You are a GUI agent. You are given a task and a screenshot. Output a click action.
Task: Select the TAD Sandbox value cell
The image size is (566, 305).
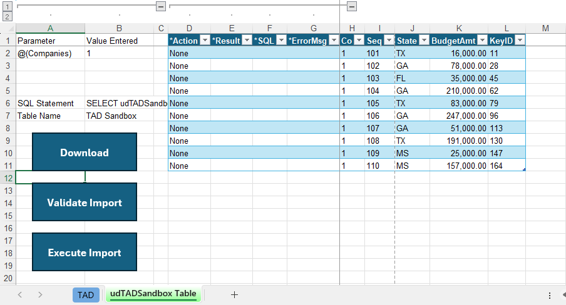[120, 116]
